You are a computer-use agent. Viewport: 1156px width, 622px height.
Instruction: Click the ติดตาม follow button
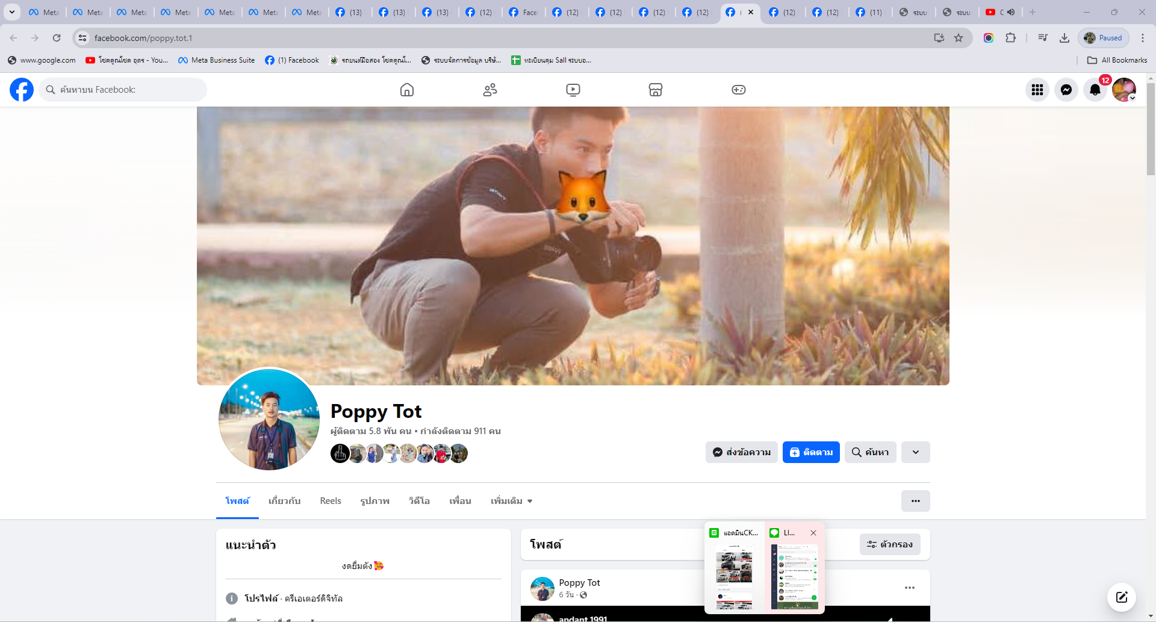point(811,452)
